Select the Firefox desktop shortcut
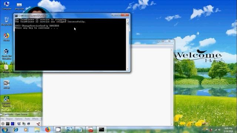This screenshot has height=133, width=237. [7, 37]
